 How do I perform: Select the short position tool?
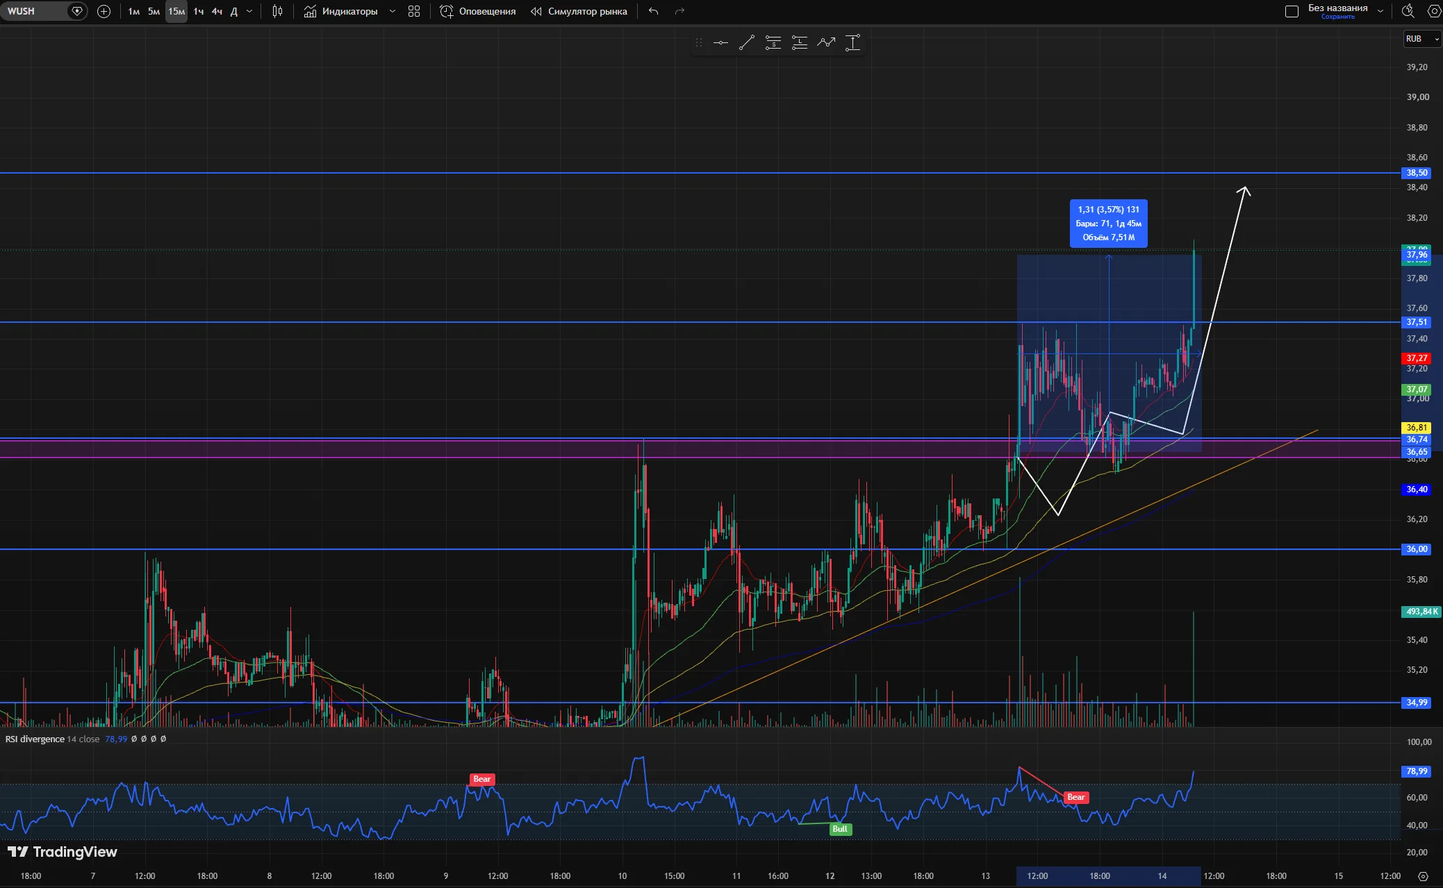tap(773, 43)
